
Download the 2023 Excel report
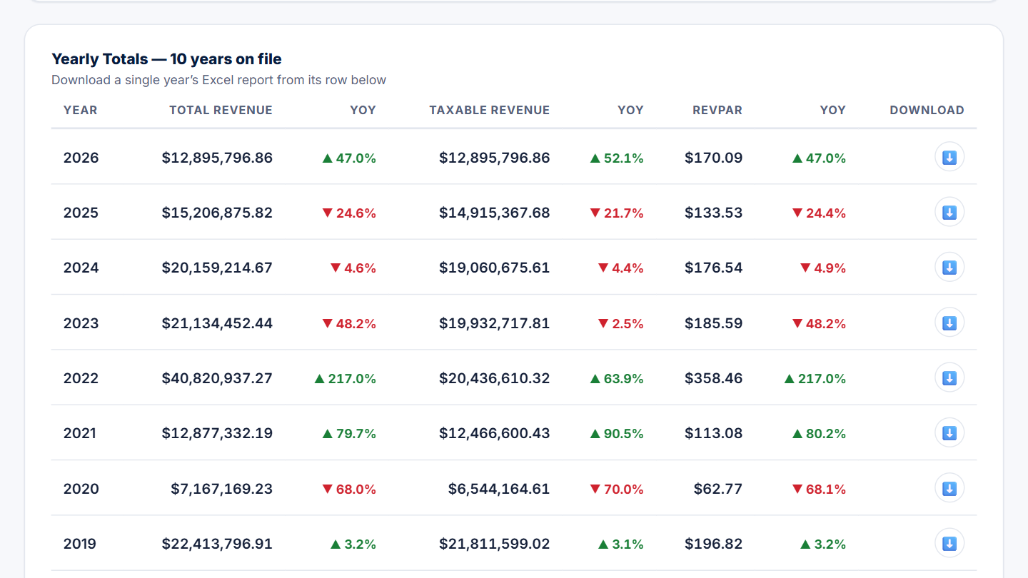pyautogui.click(x=949, y=323)
